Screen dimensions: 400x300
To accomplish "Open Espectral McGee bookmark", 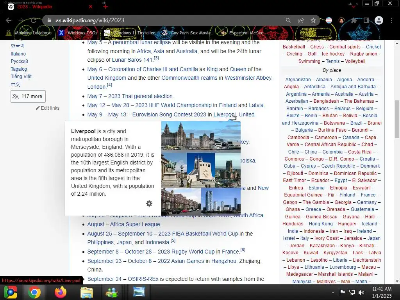I will point(242,33).
